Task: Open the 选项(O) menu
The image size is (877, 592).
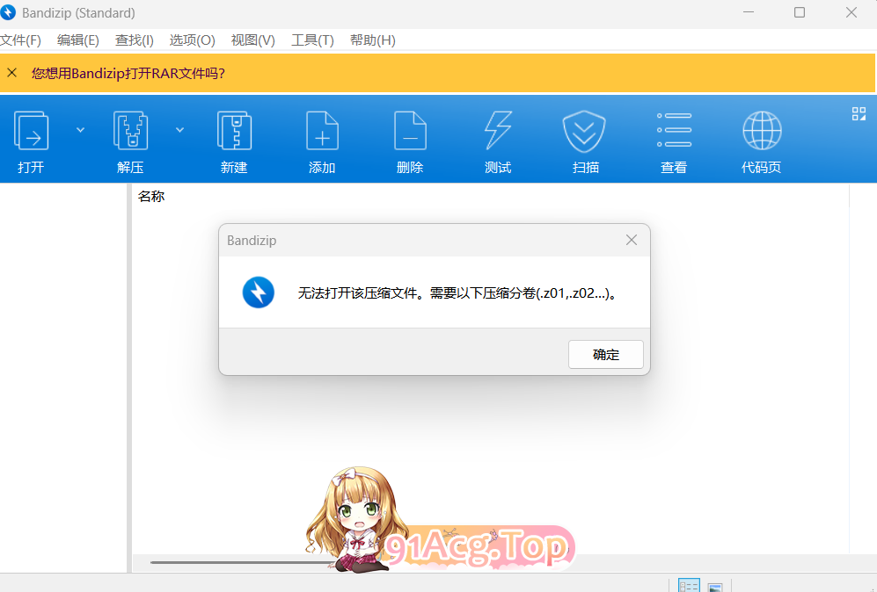Action: tap(192, 40)
